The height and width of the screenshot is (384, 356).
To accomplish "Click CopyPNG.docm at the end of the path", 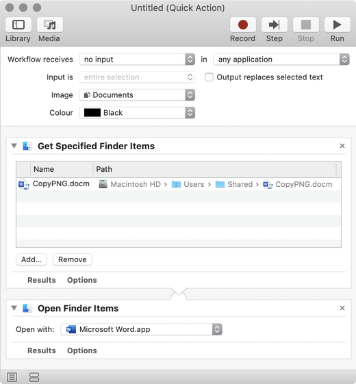I will pyautogui.click(x=297, y=184).
